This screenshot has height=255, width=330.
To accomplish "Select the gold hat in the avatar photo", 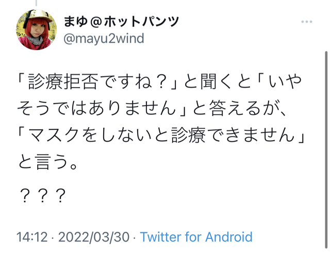I will pos(39,16).
